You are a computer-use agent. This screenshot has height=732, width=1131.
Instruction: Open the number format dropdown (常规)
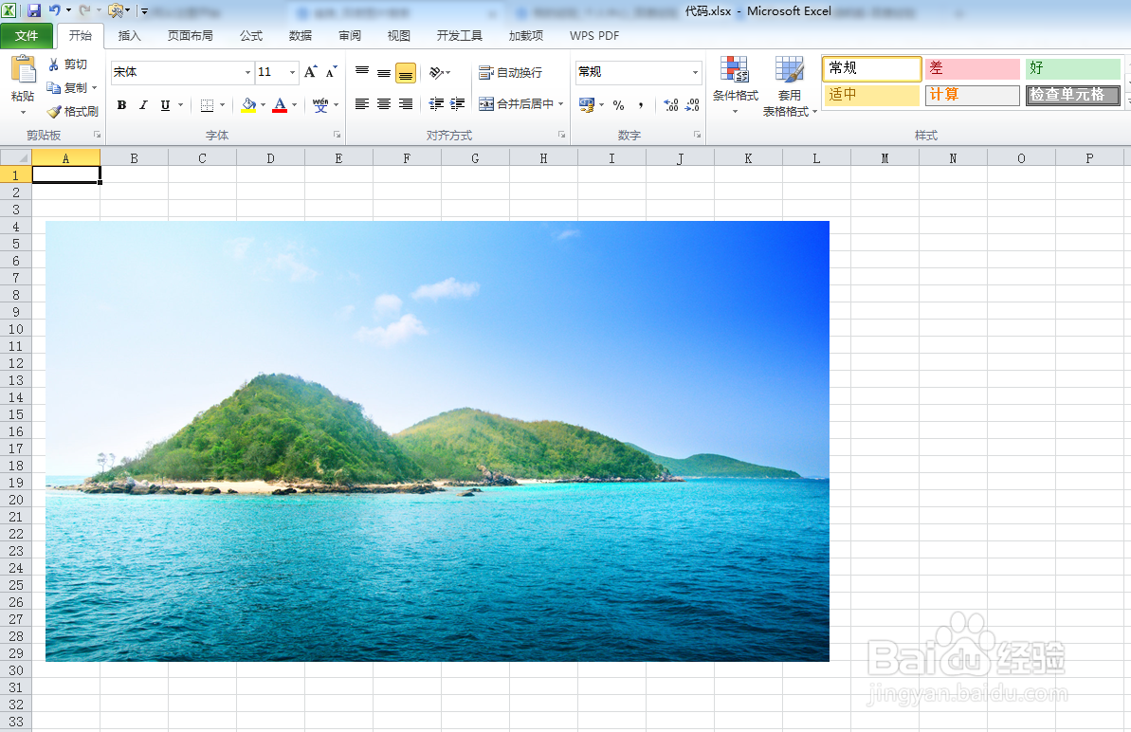click(695, 72)
